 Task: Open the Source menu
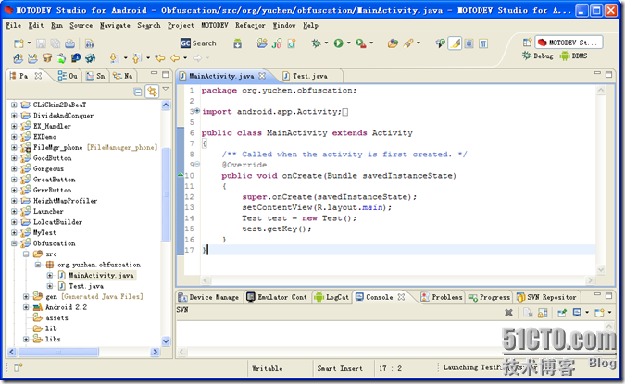pyautogui.click(x=81, y=25)
